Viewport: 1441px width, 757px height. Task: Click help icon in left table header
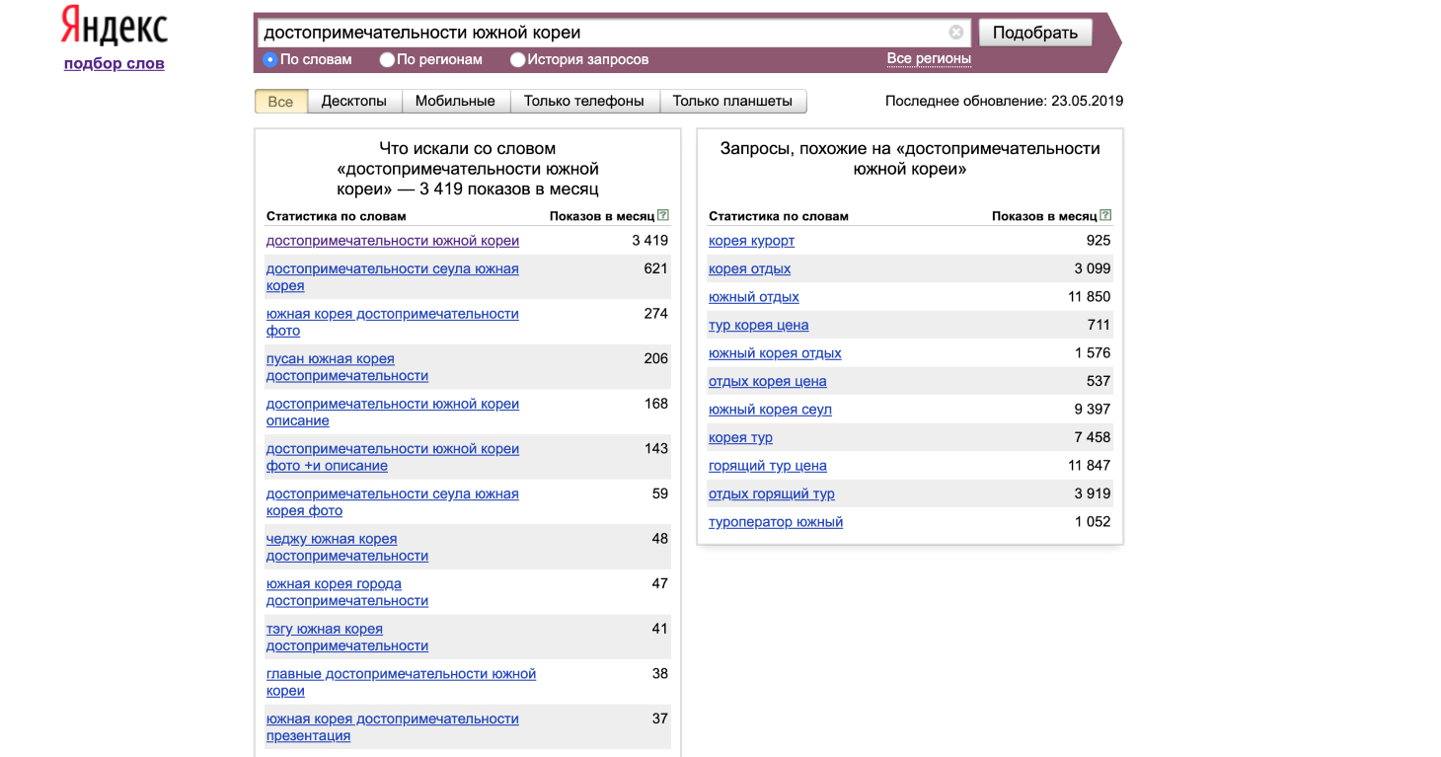[663, 215]
